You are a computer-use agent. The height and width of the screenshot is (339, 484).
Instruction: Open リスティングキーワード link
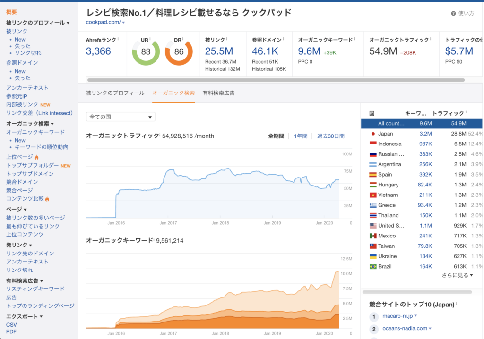click(x=35, y=289)
